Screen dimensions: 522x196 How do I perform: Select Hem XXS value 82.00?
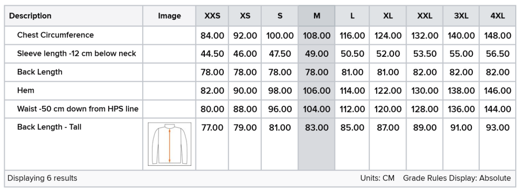pos(212,91)
